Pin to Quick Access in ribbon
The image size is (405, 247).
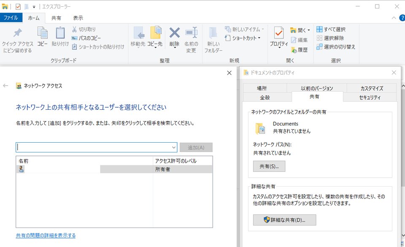[x=18, y=40]
